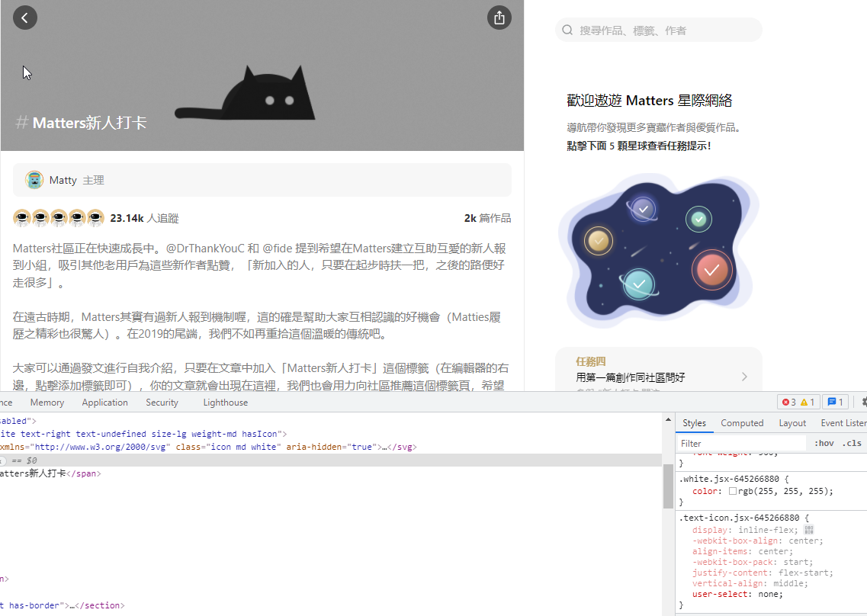Click the 'align-items: center;' declaration
Screen dimensions: 867x616
pos(743,551)
